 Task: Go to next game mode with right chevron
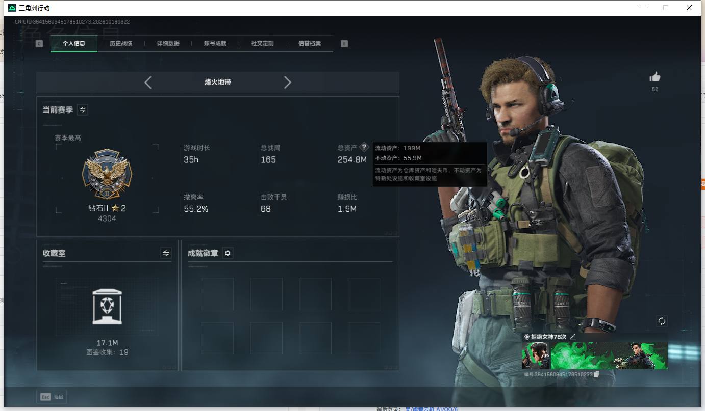coord(288,83)
